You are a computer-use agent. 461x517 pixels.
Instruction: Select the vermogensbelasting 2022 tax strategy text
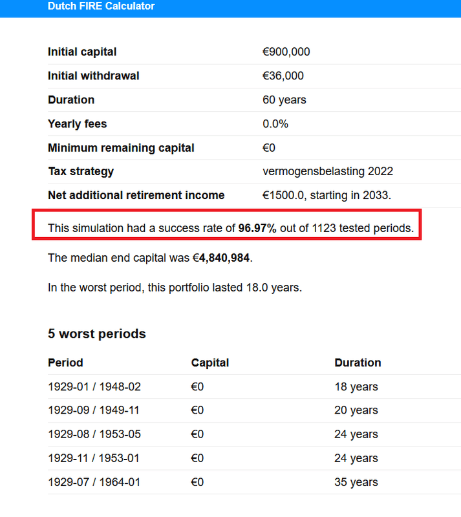(x=328, y=171)
